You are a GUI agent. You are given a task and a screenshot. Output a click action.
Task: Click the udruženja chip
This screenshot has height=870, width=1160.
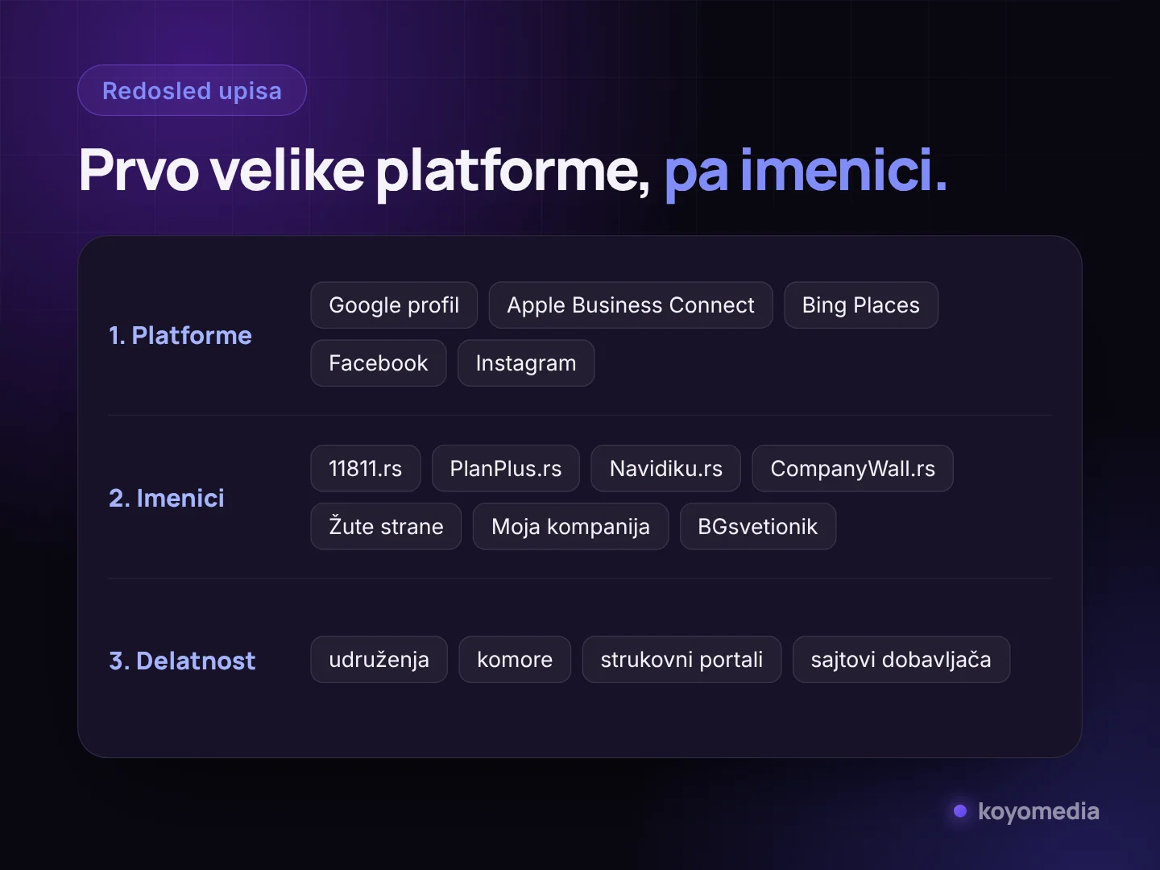coord(379,660)
